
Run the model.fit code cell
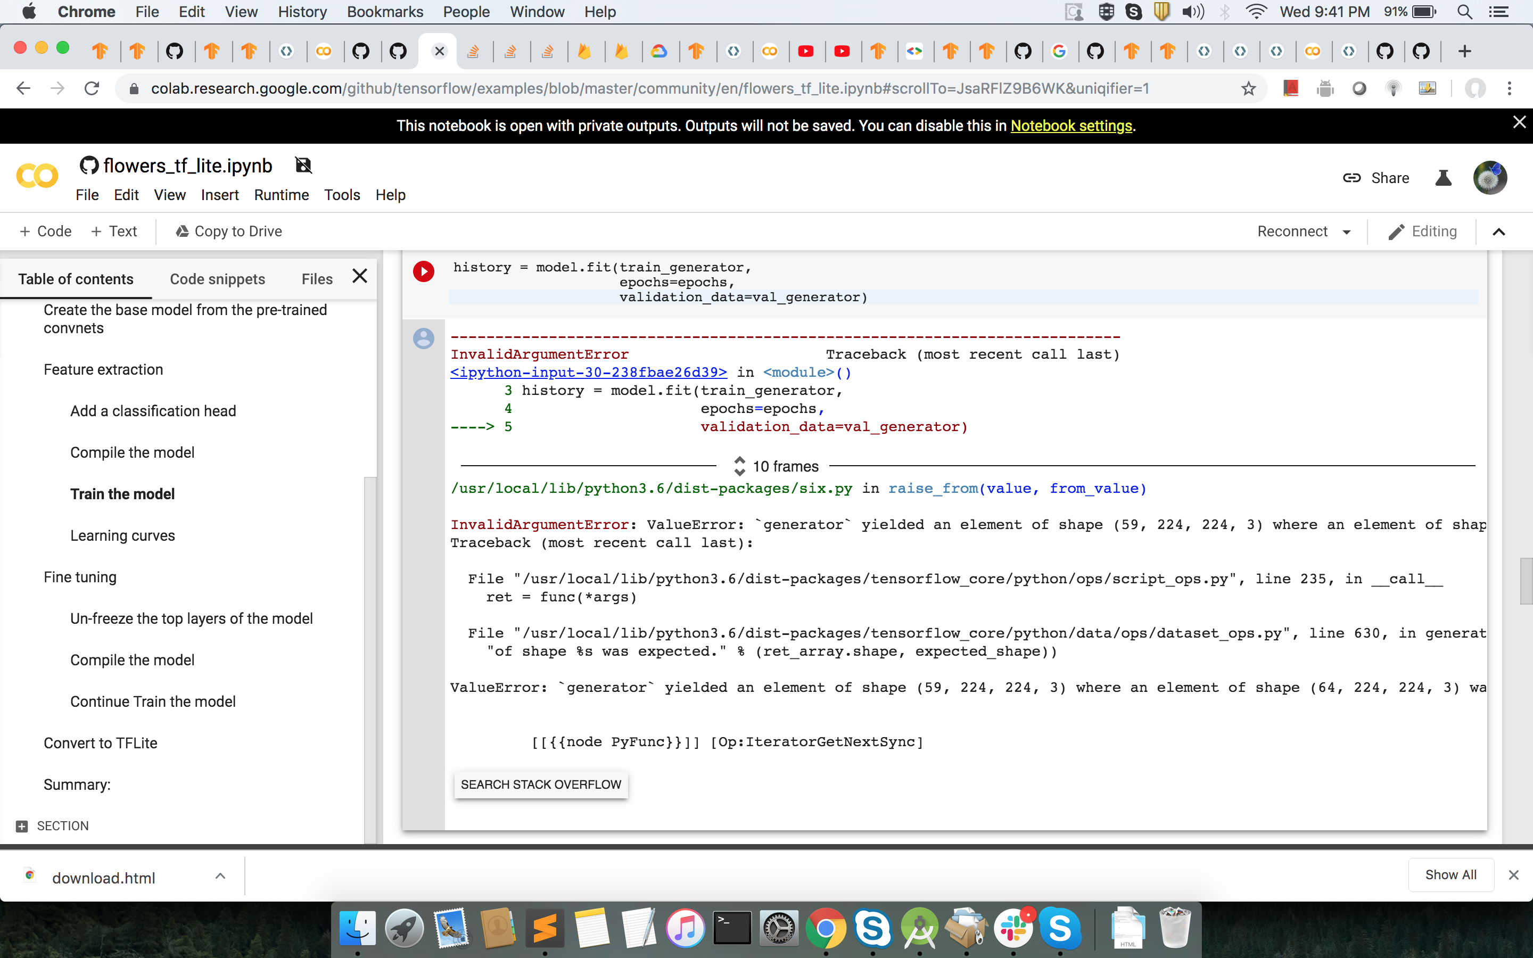click(x=424, y=271)
